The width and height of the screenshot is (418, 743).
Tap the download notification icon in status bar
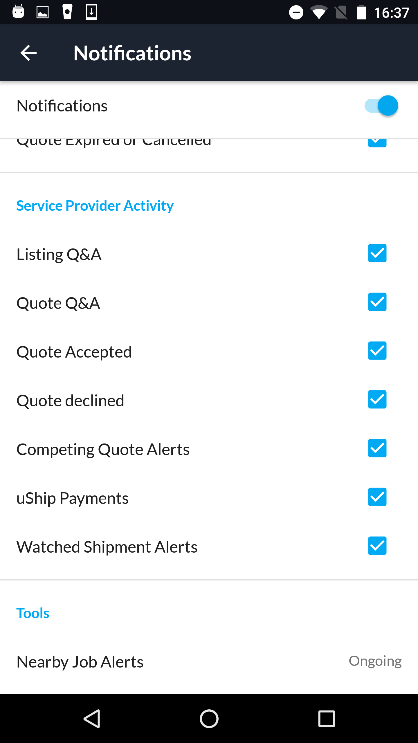coord(91,12)
